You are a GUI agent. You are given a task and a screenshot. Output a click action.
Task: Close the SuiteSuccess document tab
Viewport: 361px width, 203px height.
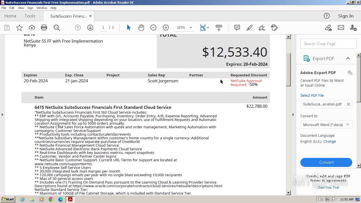pyautogui.click(x=90, y=16)
